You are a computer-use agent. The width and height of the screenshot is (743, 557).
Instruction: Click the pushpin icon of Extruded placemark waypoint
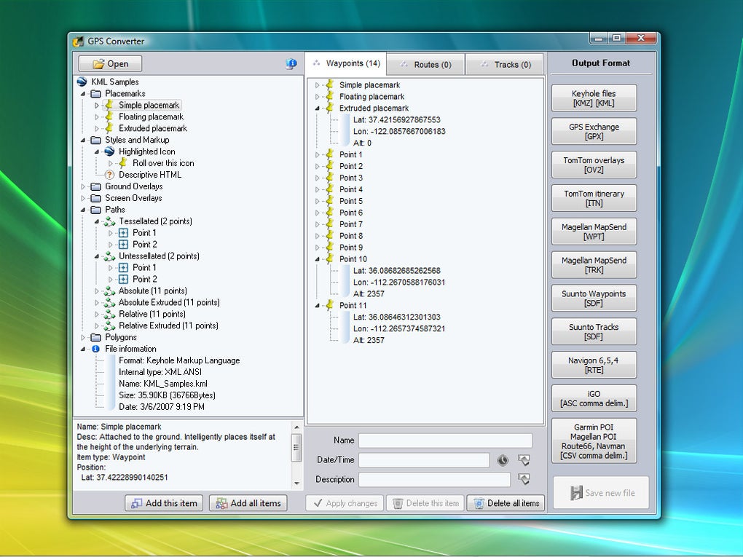329,108
